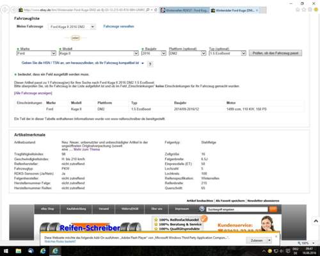The image size is (320, 256).
Task: Switch to the Winterräder Ford Kuga tab
Action: 235,10
